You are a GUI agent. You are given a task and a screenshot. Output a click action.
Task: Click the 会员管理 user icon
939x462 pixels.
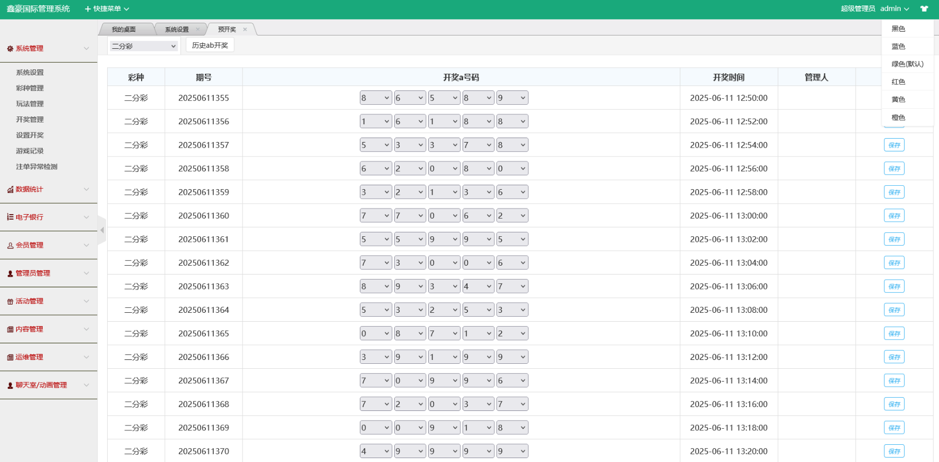(x=10, y=246)
